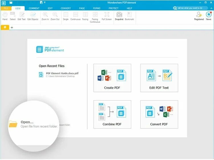Switch to Facing page view
Viewport: 214px width, 160px height.
85,16
